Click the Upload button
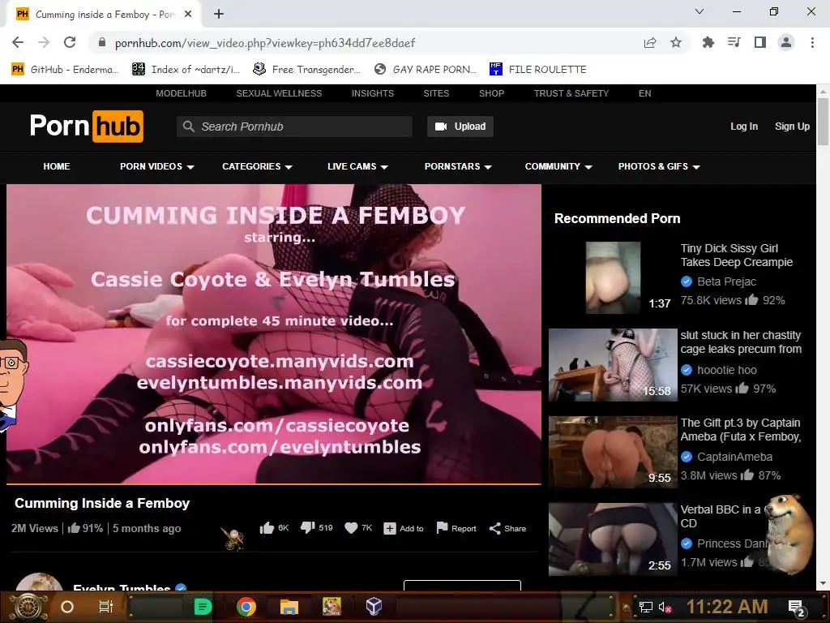830x623 pixels. click(x=460, y=127)
